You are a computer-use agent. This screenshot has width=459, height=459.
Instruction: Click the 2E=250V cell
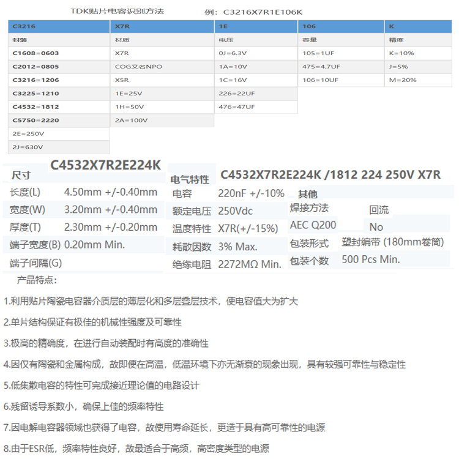coord(59,134)
